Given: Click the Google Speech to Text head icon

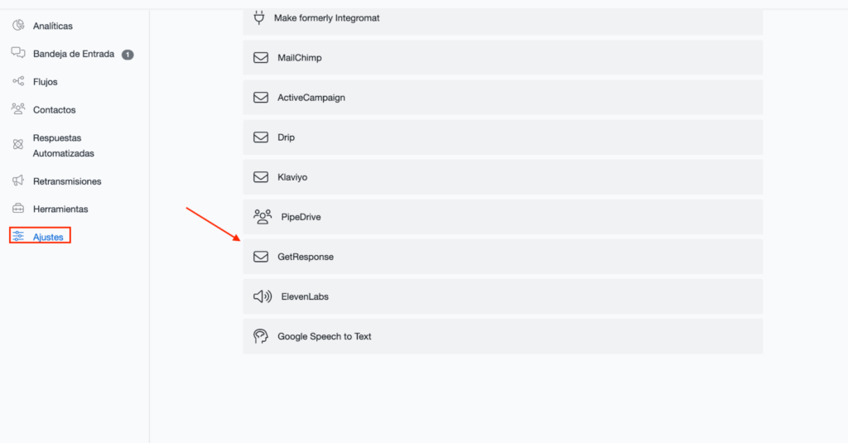Looking at the screenshot, I should pyautogui.click(x=261, y=336).
